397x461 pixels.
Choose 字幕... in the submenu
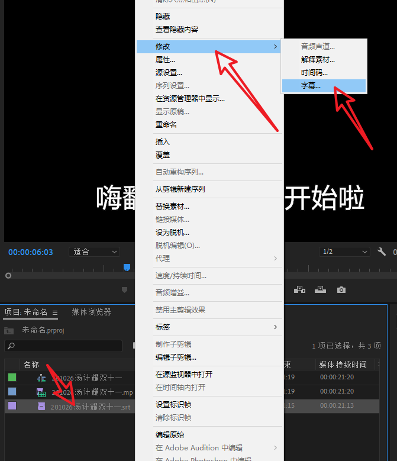click(324, 86)
